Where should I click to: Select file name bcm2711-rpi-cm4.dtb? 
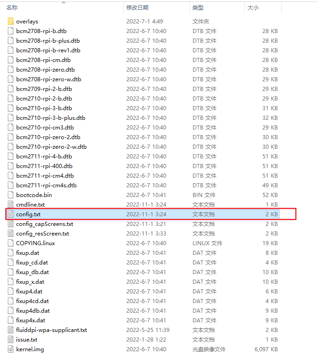[45, 176]
